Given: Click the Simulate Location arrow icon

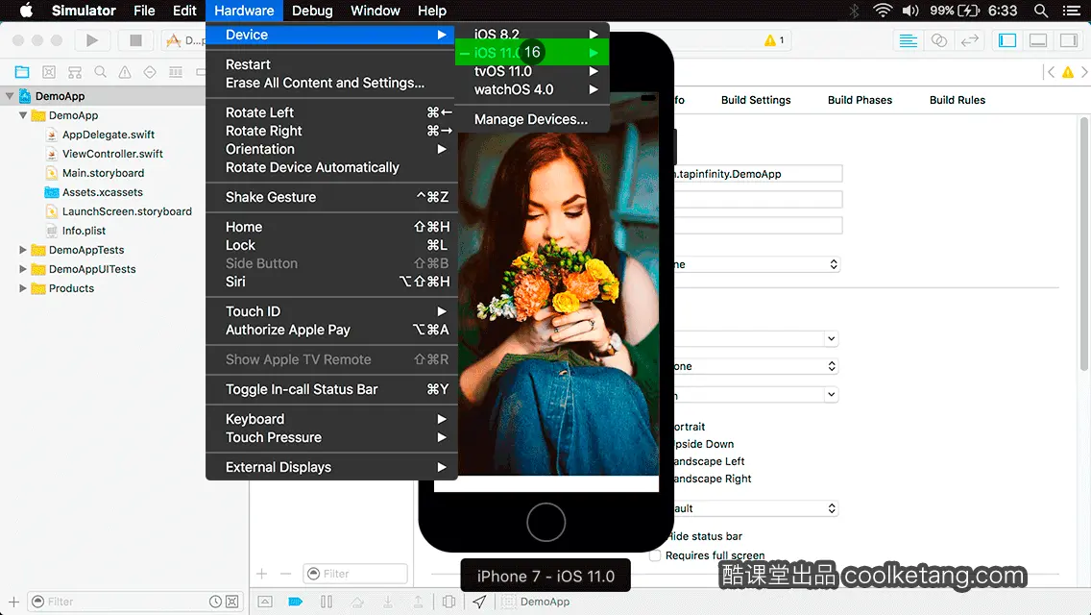Looking at the screenshot, I should tap(479, 602).
